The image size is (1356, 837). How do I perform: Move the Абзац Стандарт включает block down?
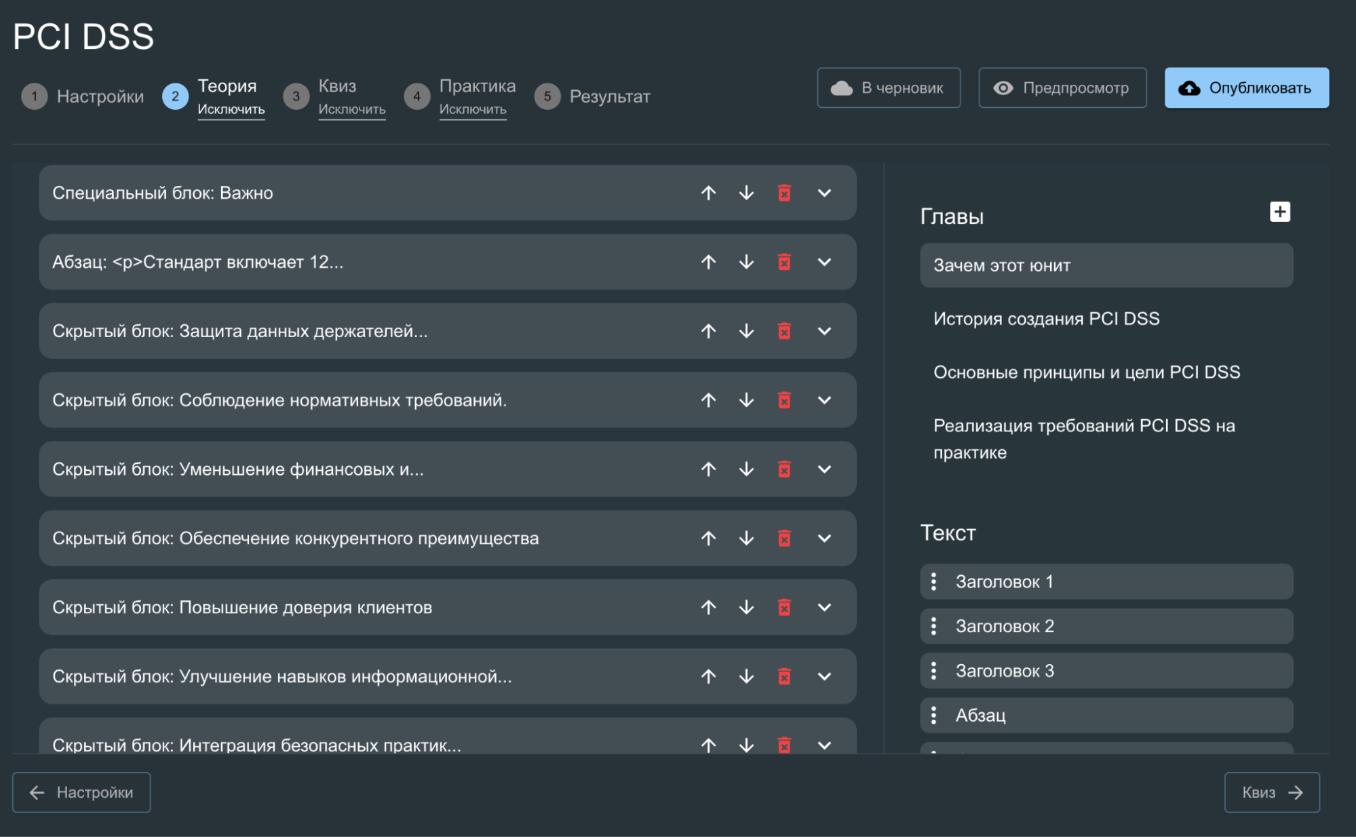pyautogui.click(x=746, y=262)
